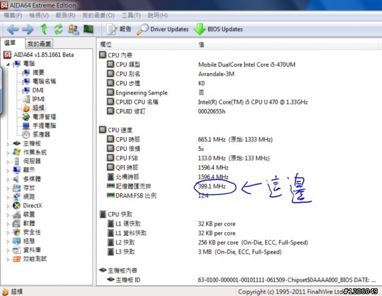Screen dimensions: 382x296
Task: Select DMI in the tree
Action: click(38, 90)
